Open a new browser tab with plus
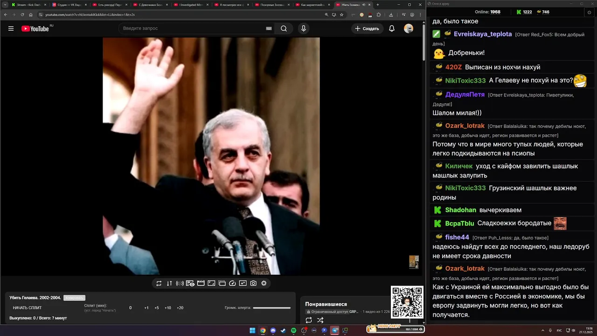Screen dimensions: 597x336 click(378, 5)
